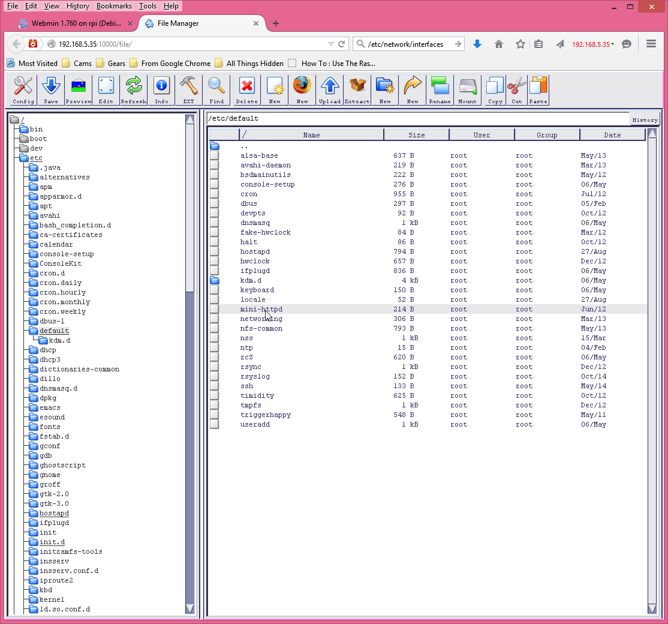The image size is (668, 624).
Task: Open the Most Visited bookmark link
Action: [37, 63]
